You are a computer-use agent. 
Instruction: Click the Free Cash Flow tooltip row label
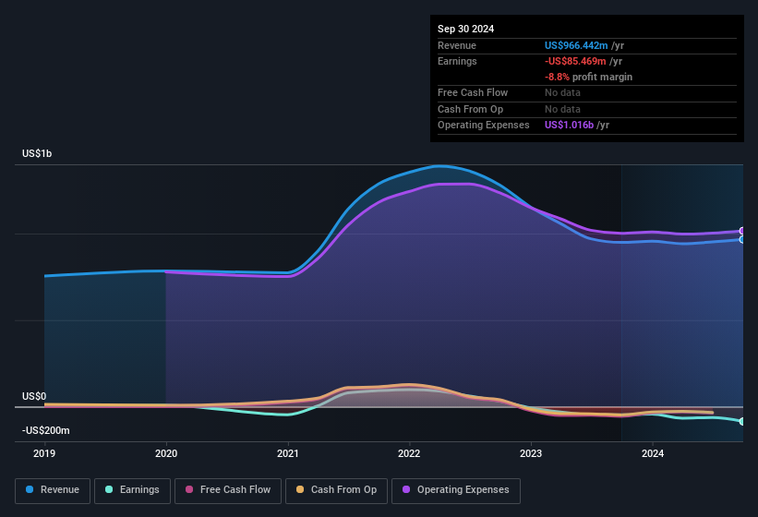click(473, 92)
